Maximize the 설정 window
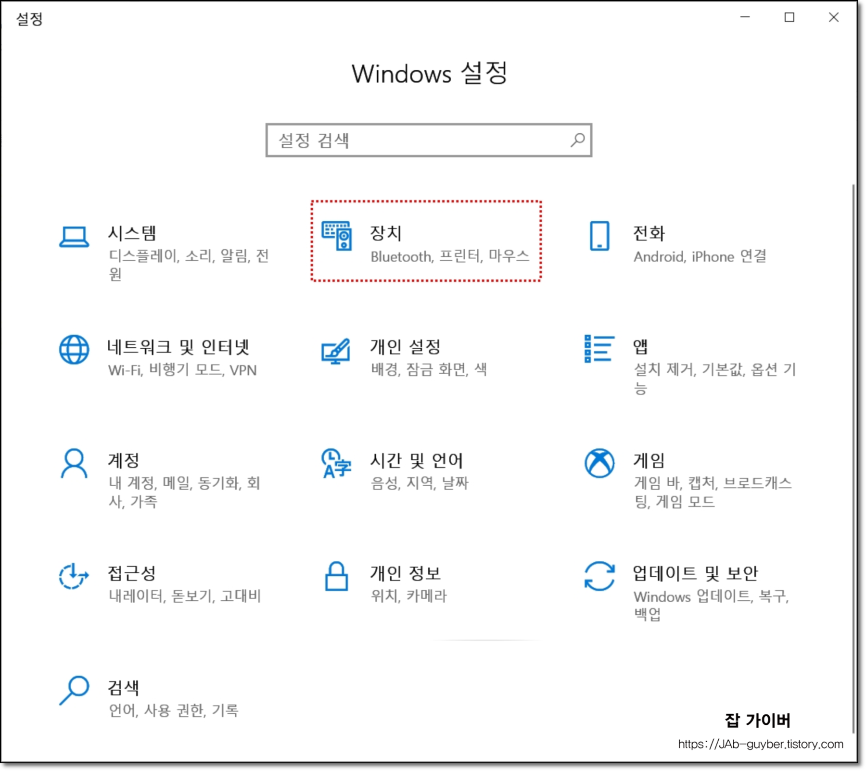 [790, 17]
